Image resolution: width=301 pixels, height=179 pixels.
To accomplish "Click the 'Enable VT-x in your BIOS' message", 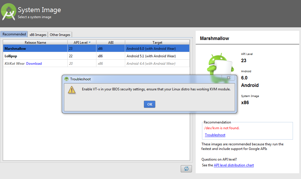I will [x=156, y=89].
